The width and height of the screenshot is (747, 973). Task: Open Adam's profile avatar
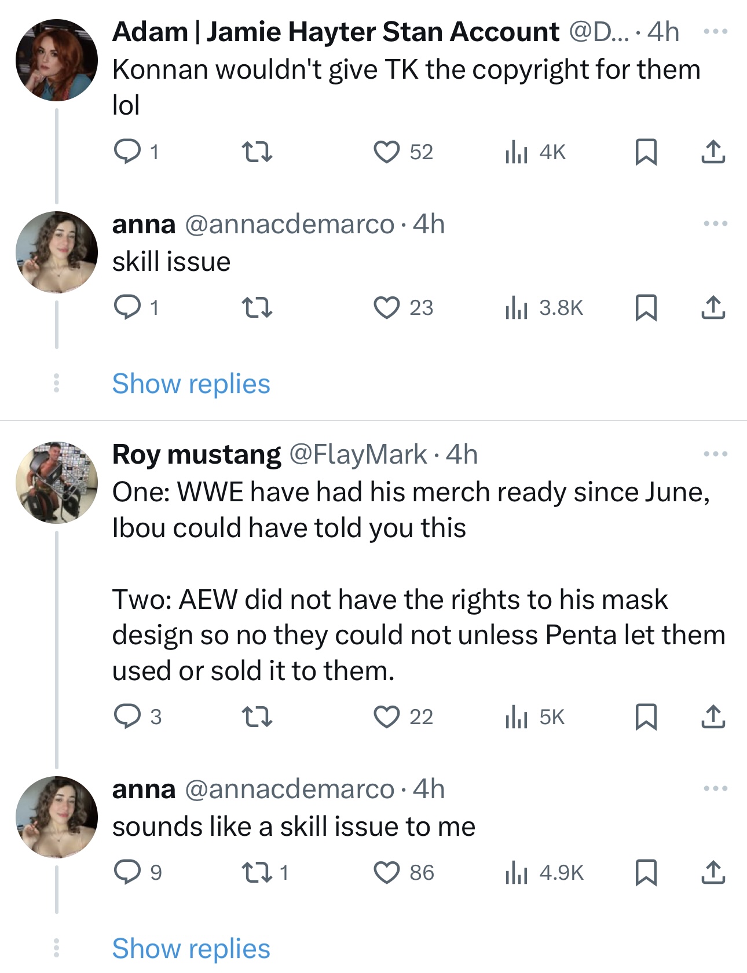pyautogui.click(x=56, y=60)
